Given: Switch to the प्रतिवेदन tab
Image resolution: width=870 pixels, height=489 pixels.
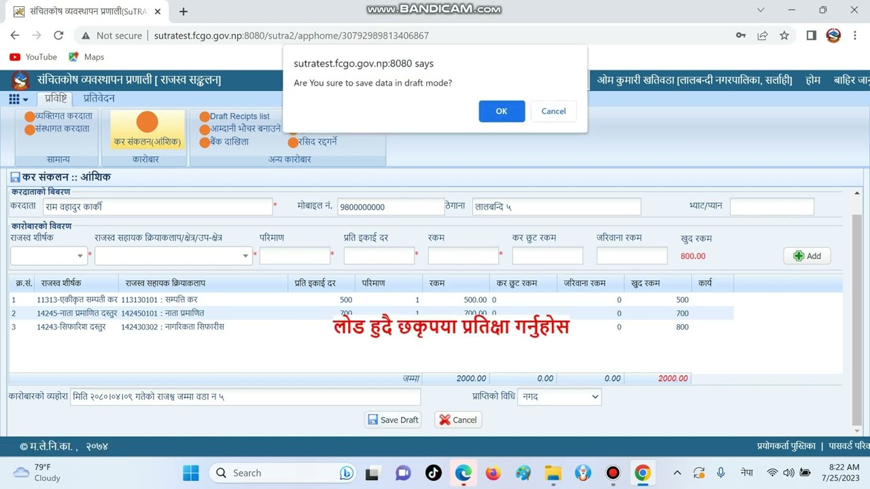Looking at the screenshot, I should coord(99,98).
